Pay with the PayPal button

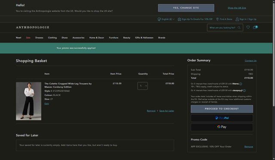[x=222, y=118]
